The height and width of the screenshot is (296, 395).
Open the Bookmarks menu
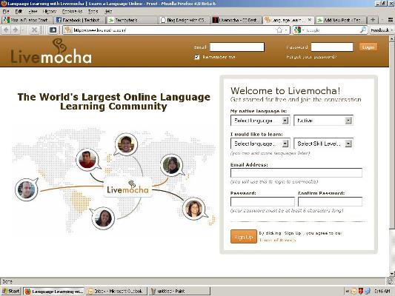(x=73, y=11)
